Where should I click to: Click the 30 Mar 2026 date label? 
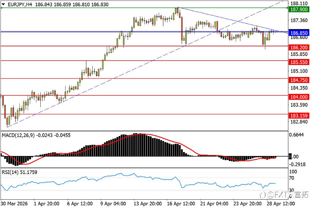click(x=14, y=204)
